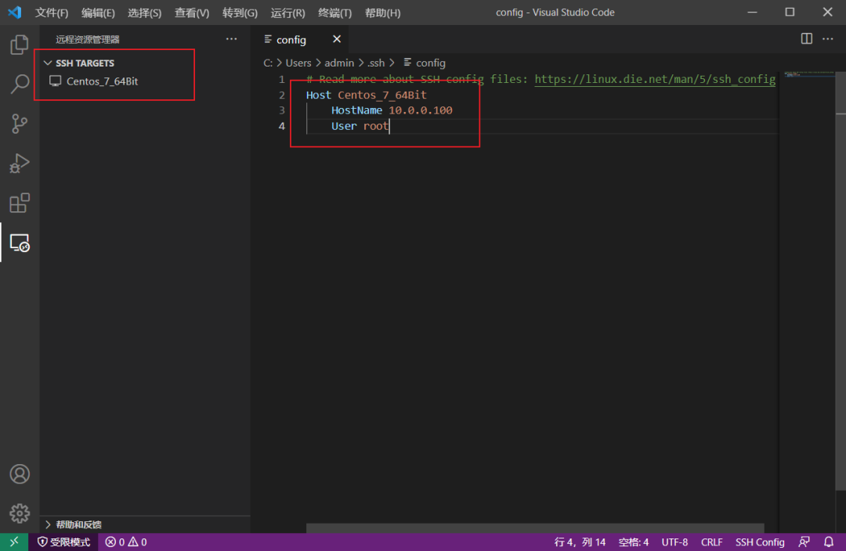
Task: Click line number 1 in the gutter
Action: tap(281, 79)
